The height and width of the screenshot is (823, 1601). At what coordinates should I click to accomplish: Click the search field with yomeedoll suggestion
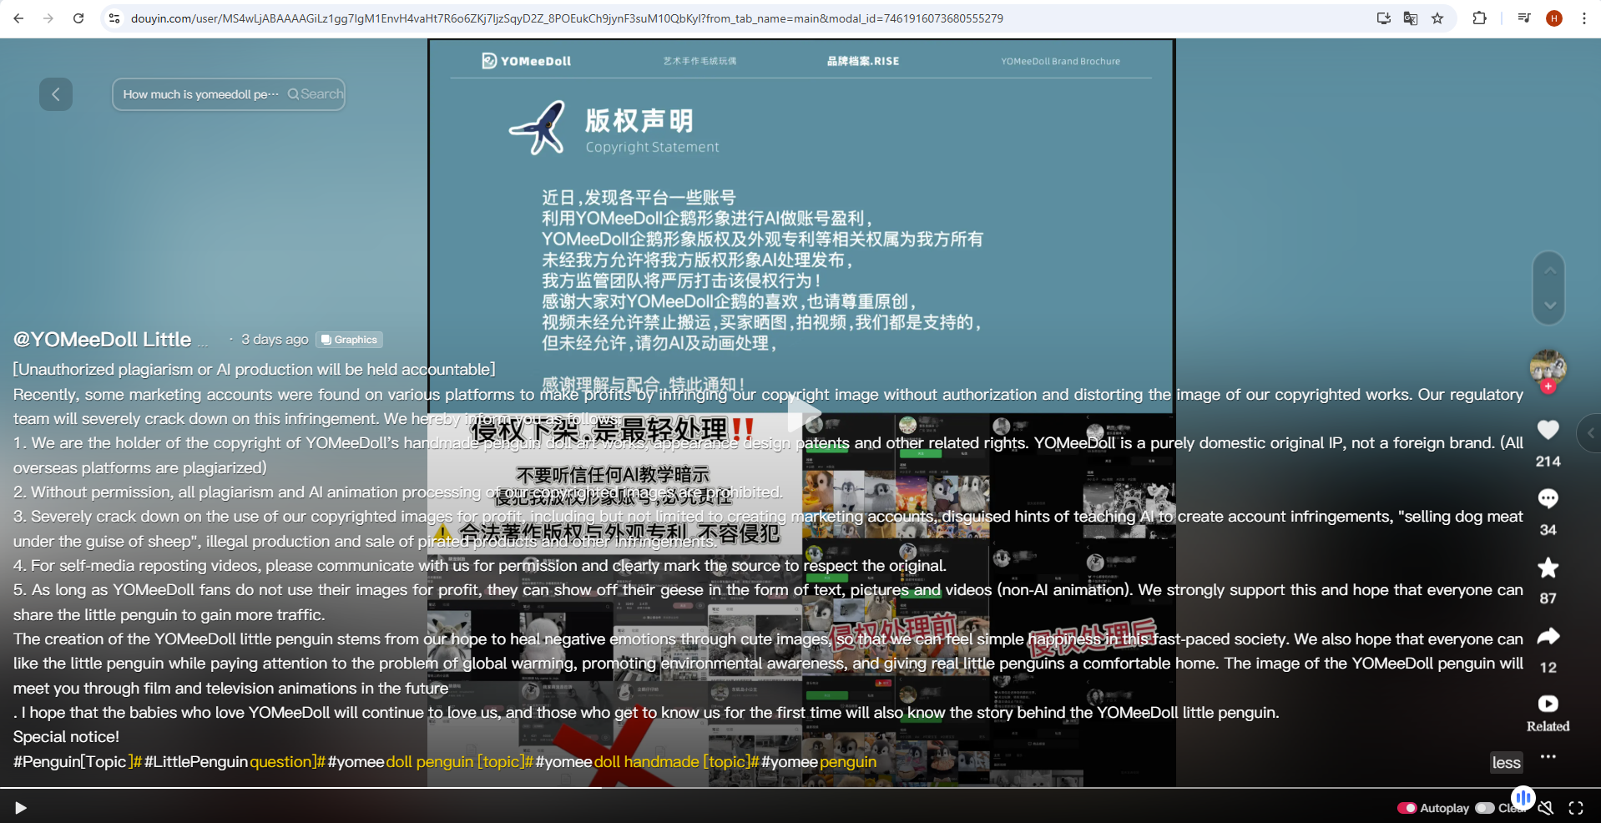coord(200,94)
